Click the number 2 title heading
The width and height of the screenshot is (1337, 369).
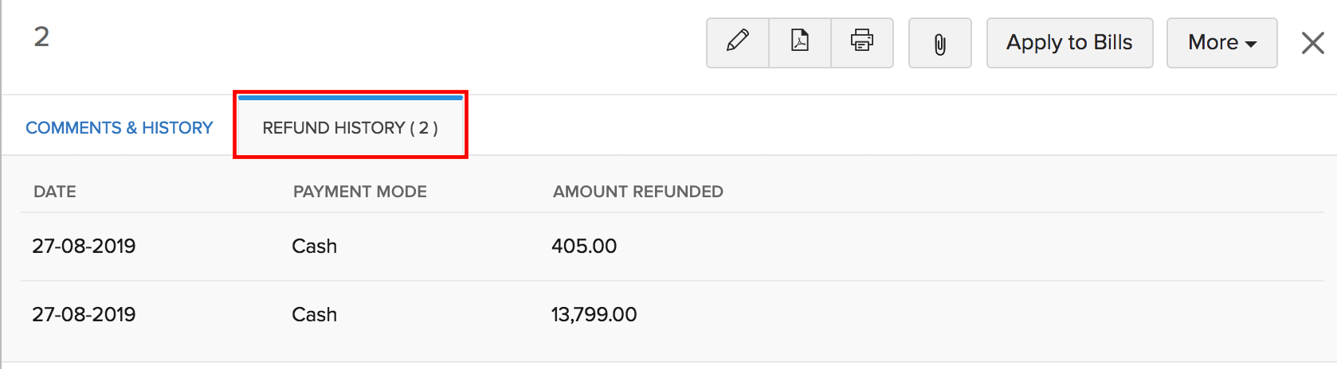point(41,37)
